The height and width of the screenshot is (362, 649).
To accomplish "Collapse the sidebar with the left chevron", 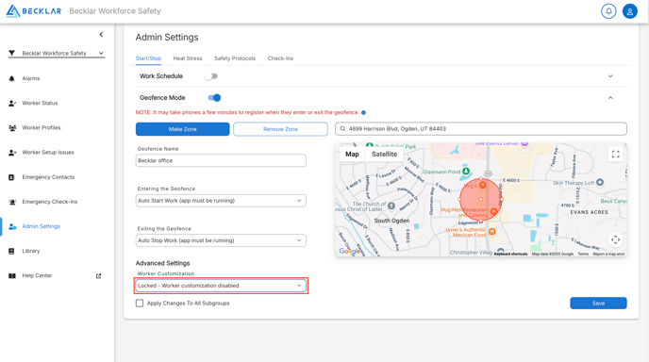I will tap(101, 35).
